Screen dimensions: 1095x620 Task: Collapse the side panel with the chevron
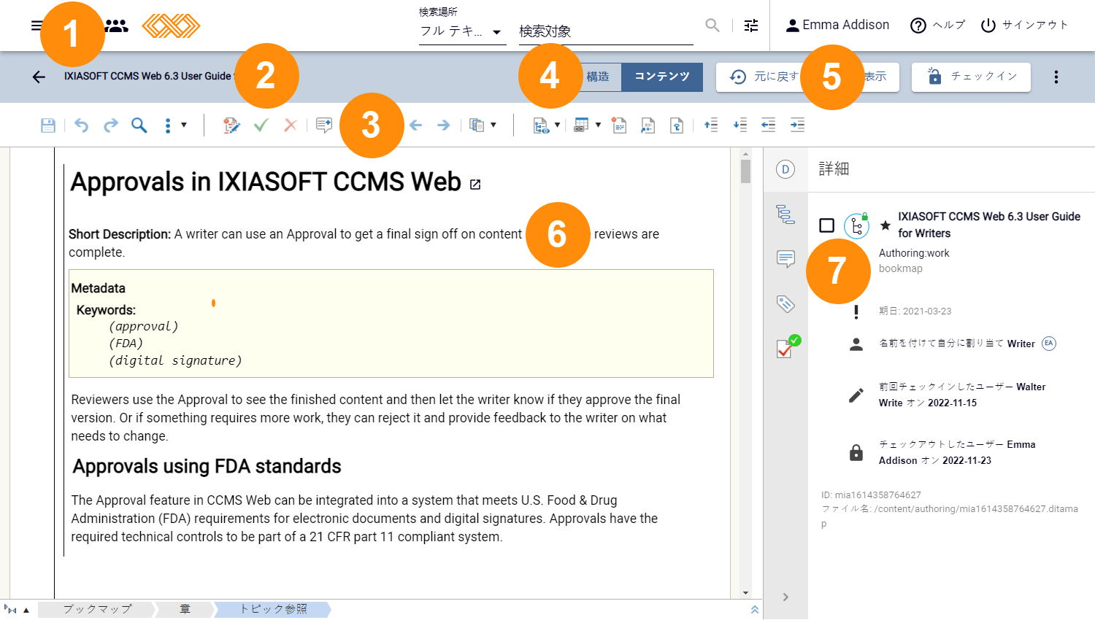(x=785, y=597)
